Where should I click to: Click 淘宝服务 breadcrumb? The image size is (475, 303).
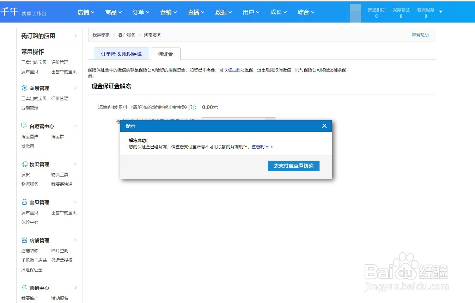152,35
